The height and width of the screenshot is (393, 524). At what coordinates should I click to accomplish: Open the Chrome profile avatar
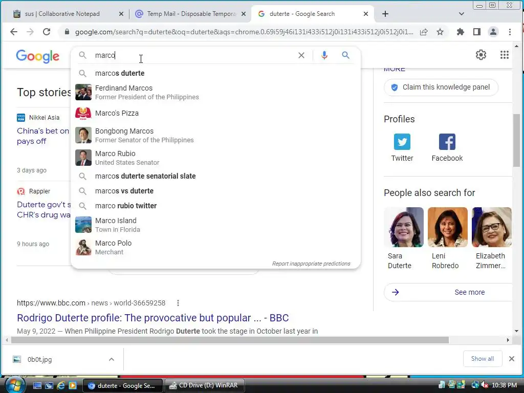493,32
